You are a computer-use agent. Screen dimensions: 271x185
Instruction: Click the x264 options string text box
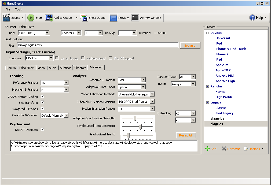pos(104,146)
